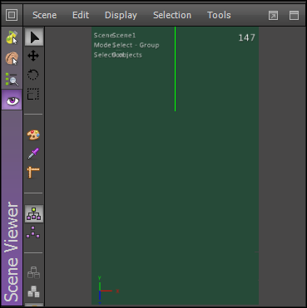Select the circular rotate tool
Viewport: 307px width, 308px height.
(33, 75)
